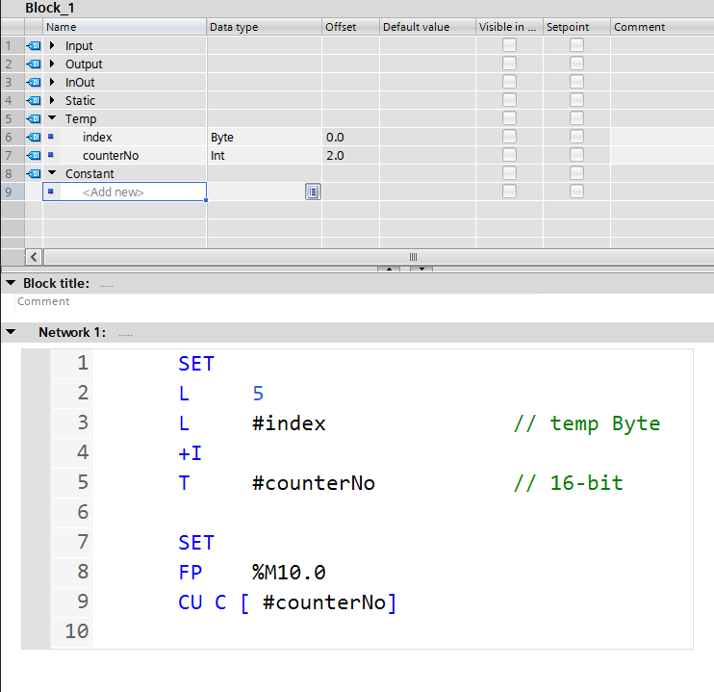
Task: Toggle Setpoint checkbox for the index variable
Action: point(576,138)
